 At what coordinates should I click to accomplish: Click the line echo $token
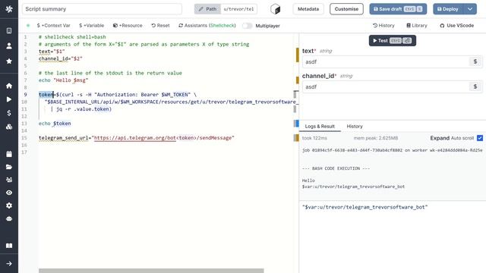click(55, 124)
